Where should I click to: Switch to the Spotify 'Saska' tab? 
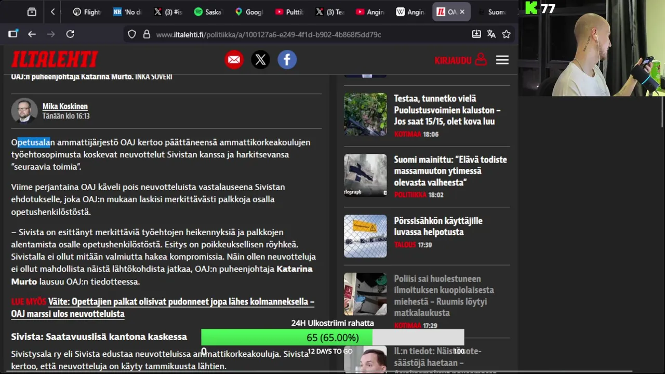click(208, 12)
